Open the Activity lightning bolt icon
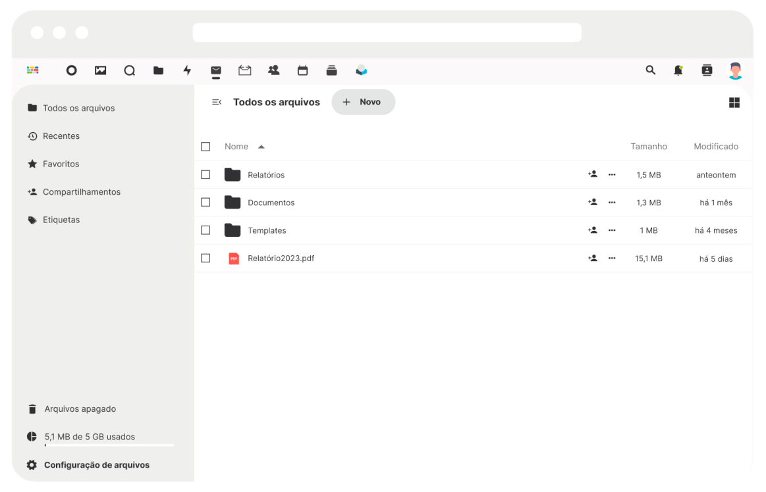 pyautogui.click(x=187, y=70)
